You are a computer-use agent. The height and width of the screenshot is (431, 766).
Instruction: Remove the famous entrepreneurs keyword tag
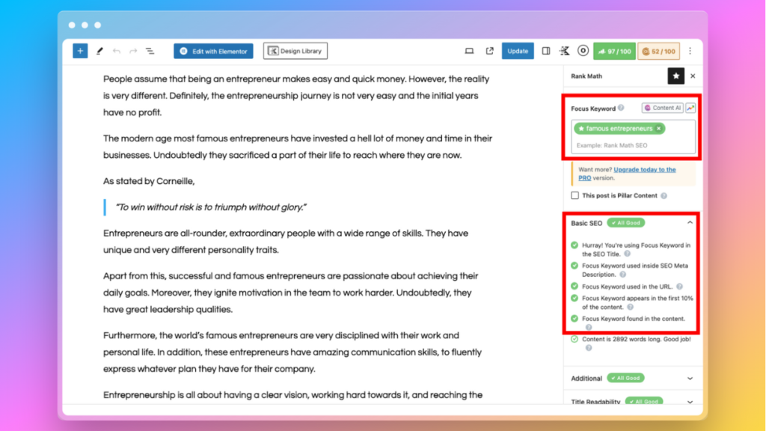click(x=658, y=129)
